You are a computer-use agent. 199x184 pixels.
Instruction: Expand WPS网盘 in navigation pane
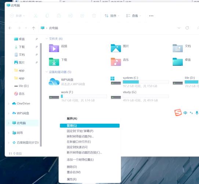click(9, 113)
